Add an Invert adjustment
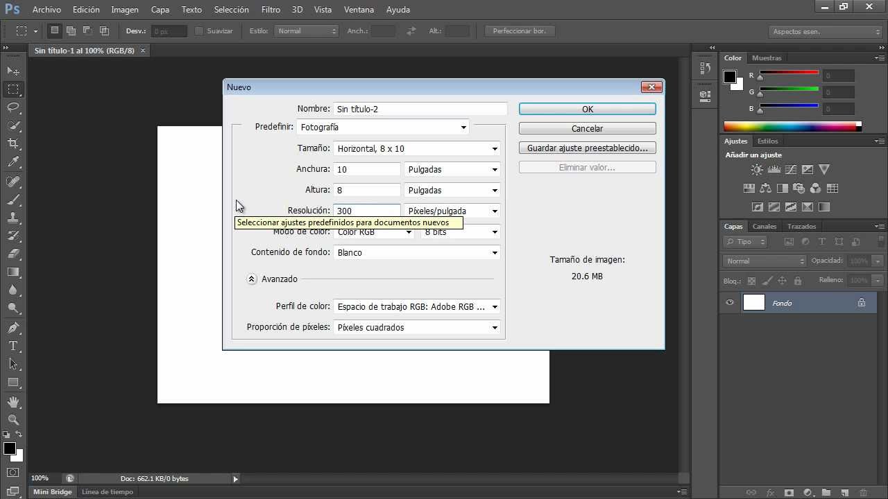 [x=758, y=207]
